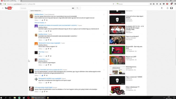The width and height of the screenshot is (176, 99).
Task: Open more options on top Buzéliusz Bence comment
Action: [104, 15]
